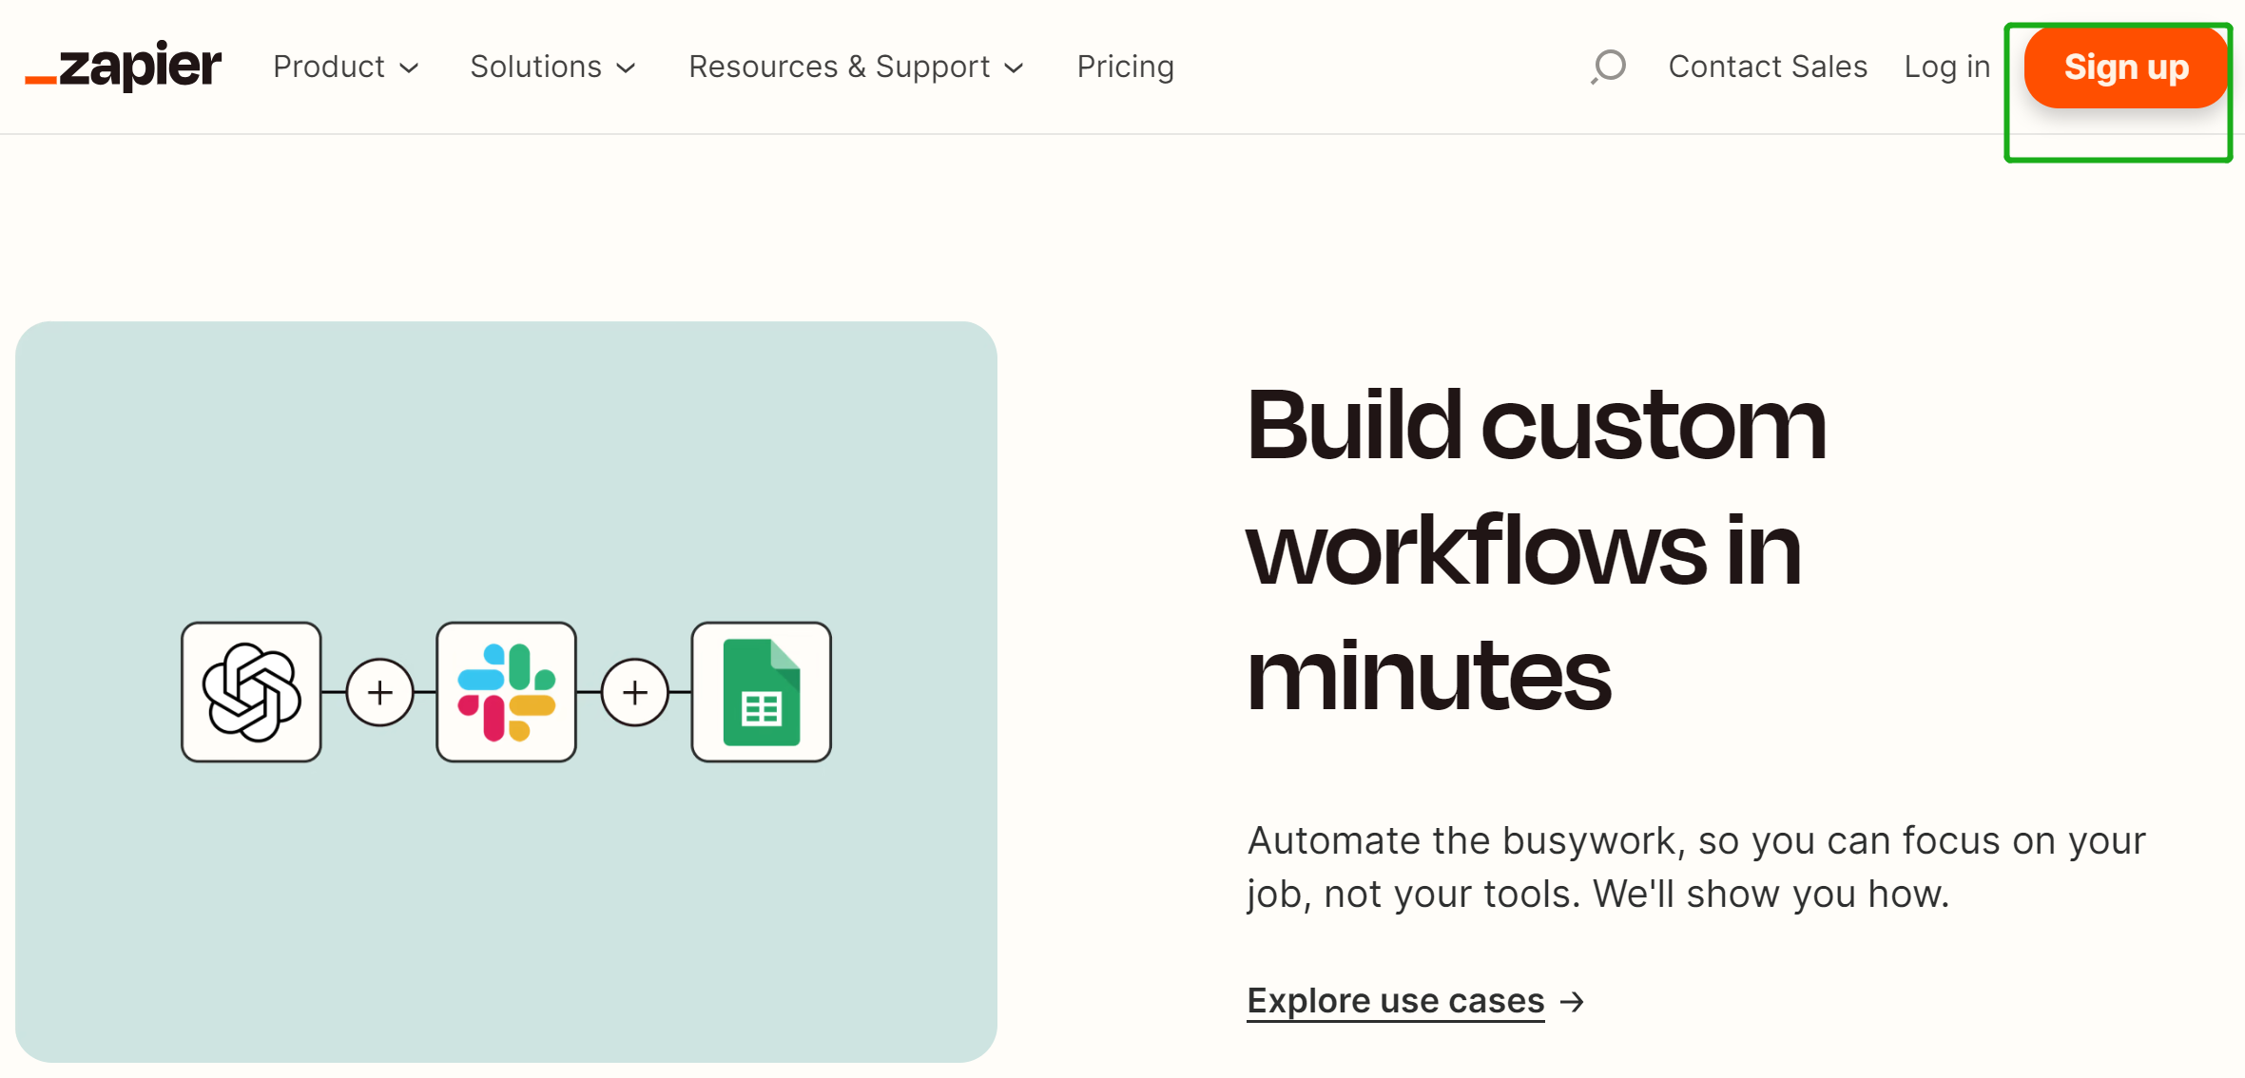Screen dimensions: 2245x1078
Task: Click arrow beside Explore use cases
Action: (1573, 1001)
